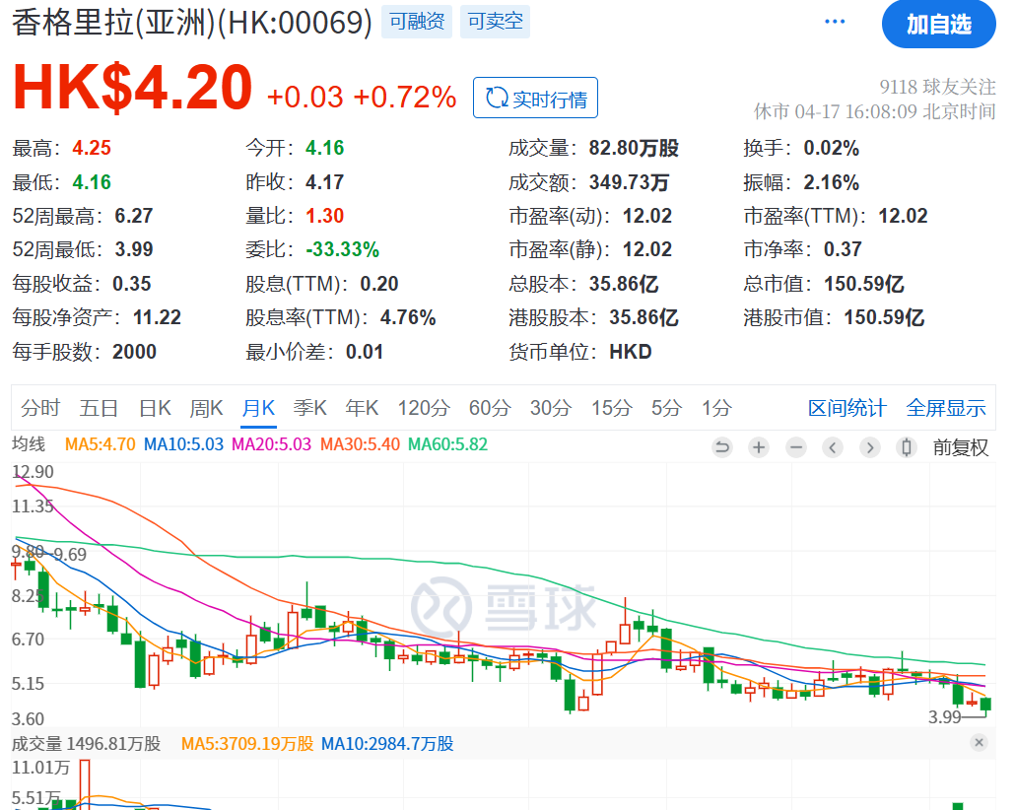1015x810 pixels.
Task: Zoom out the chart with minus icon
Action: (x=796, y=446)
